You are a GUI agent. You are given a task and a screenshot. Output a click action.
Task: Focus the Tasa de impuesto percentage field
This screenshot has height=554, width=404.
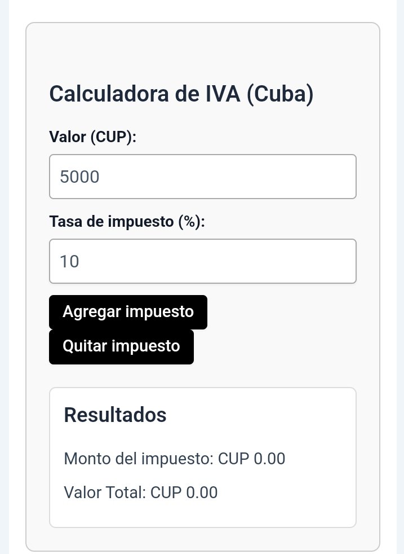pos(202,261)
